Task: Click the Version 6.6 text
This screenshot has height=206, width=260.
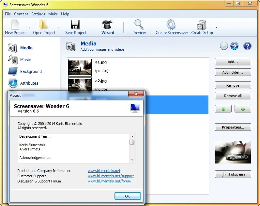Action: (x=28, y=111)
